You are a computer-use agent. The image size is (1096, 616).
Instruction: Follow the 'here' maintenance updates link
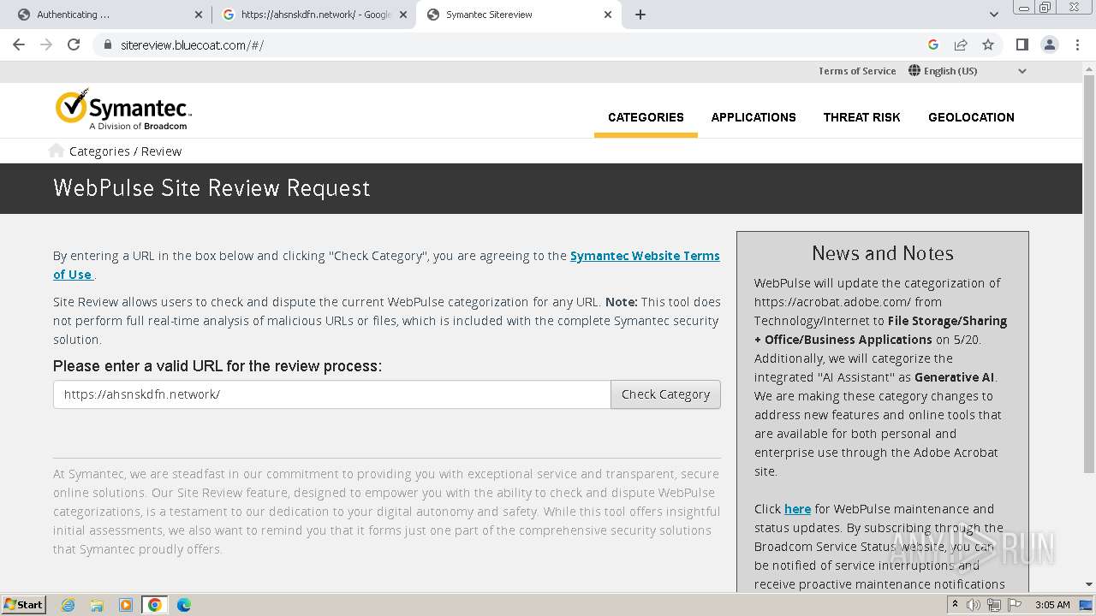click(x=797, y=509)
